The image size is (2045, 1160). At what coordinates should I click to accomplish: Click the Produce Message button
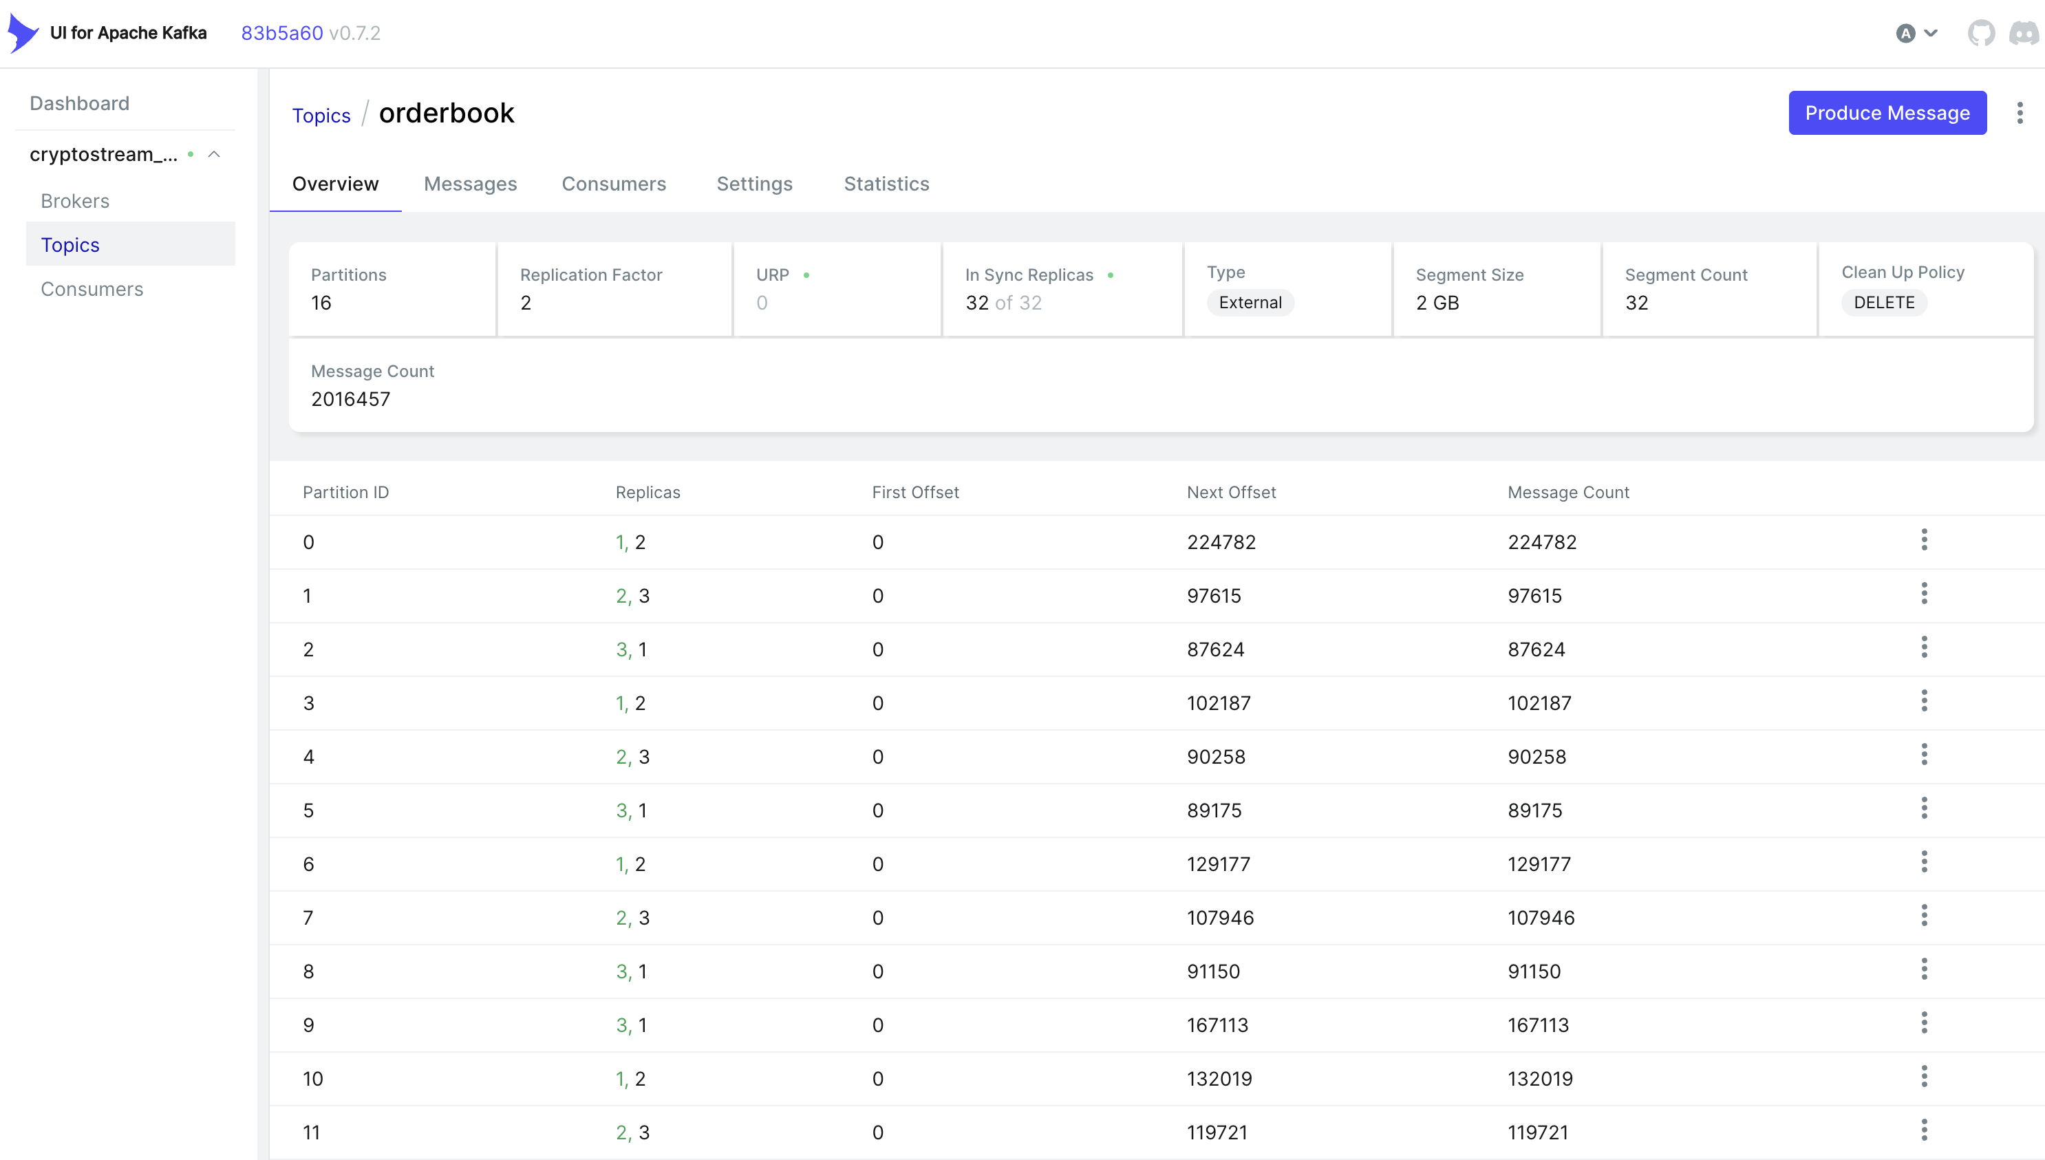1887,113
